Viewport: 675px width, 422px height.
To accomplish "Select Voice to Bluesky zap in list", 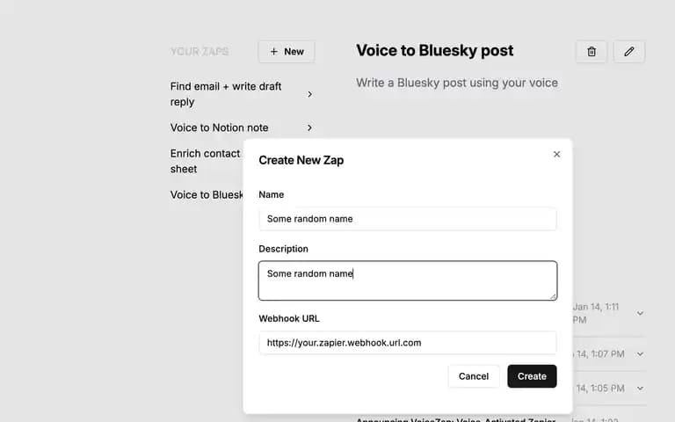I will tap(207, 194).
